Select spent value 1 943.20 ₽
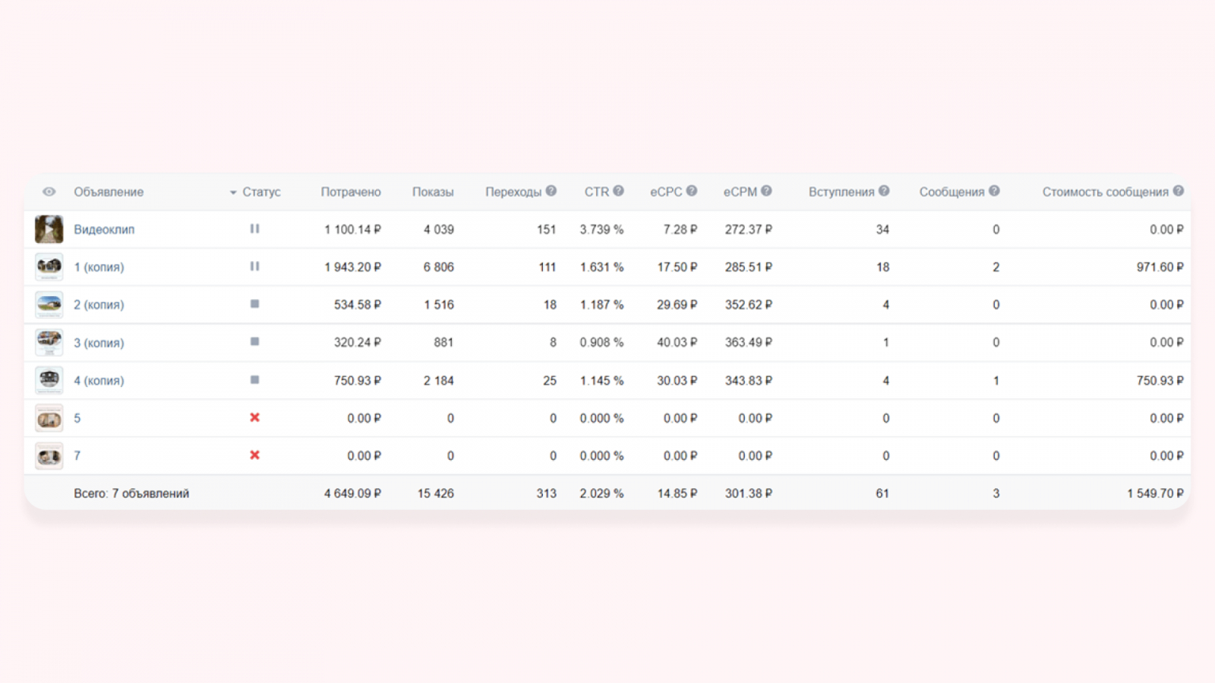1215x683 pixels. tap(352, 267)
